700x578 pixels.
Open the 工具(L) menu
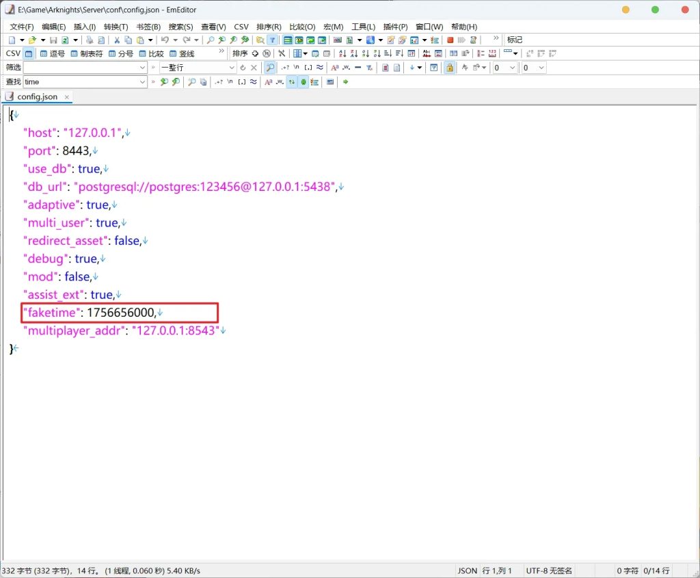coord(363,27)
